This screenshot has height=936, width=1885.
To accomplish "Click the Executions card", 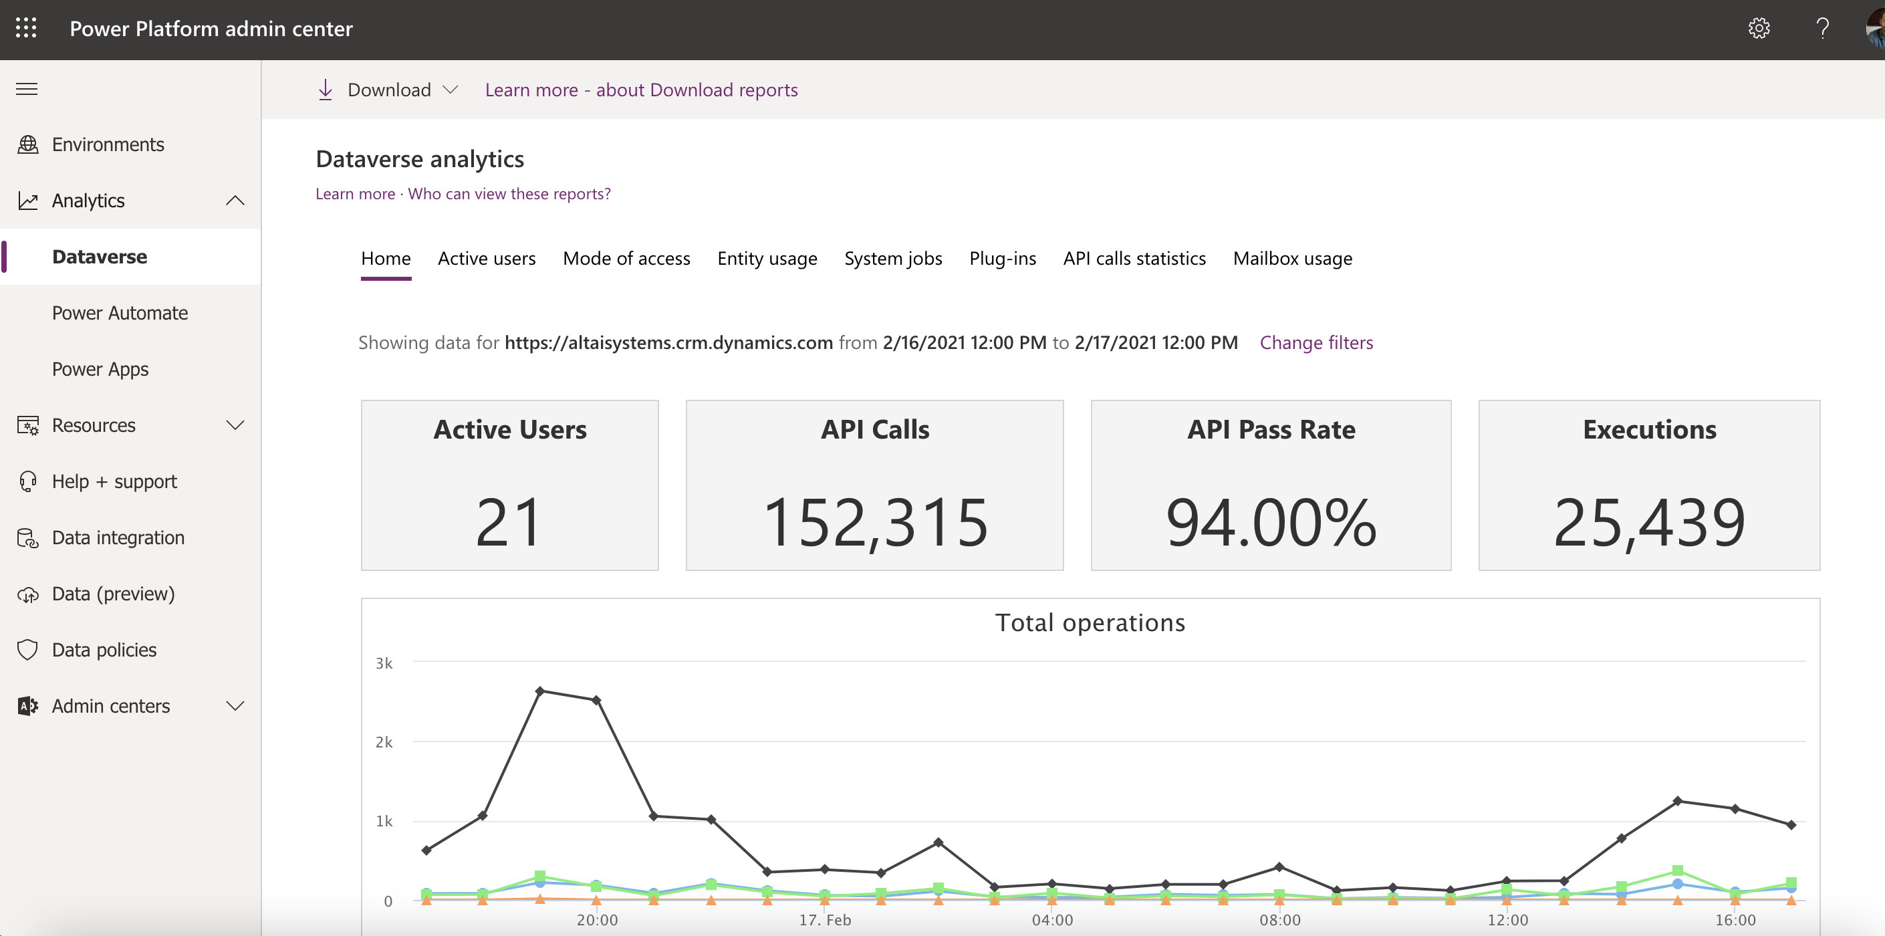I will [1650, 485].
